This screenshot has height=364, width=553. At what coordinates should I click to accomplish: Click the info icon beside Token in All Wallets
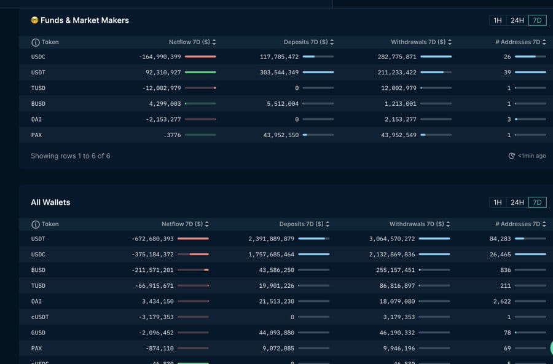coord(35,224)
